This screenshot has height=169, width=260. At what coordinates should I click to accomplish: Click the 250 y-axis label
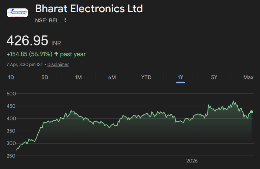(11, 156)
